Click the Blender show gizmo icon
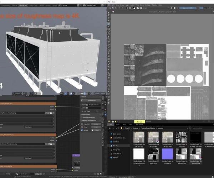Screen dimensions: 214x178 (66, 94)
